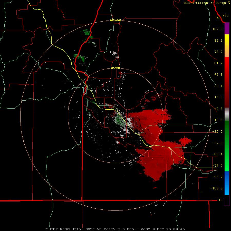Select the 107.8 velocity value
The width and height of the screenshot is (231, 231).
217,29
